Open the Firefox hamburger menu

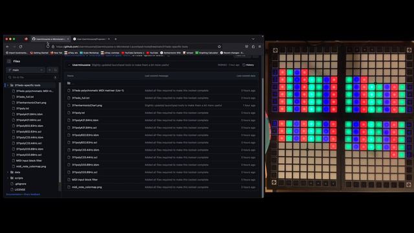click(x=260, y=47)
